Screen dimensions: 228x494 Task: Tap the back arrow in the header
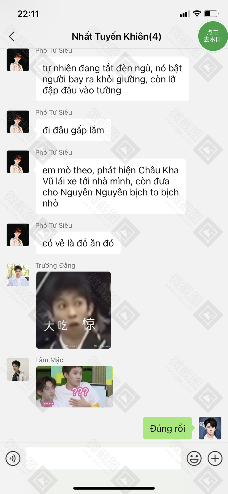12,36
